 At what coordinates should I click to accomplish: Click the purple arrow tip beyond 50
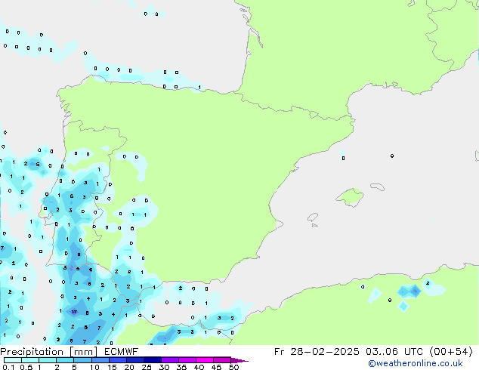(x=239, y=360)
